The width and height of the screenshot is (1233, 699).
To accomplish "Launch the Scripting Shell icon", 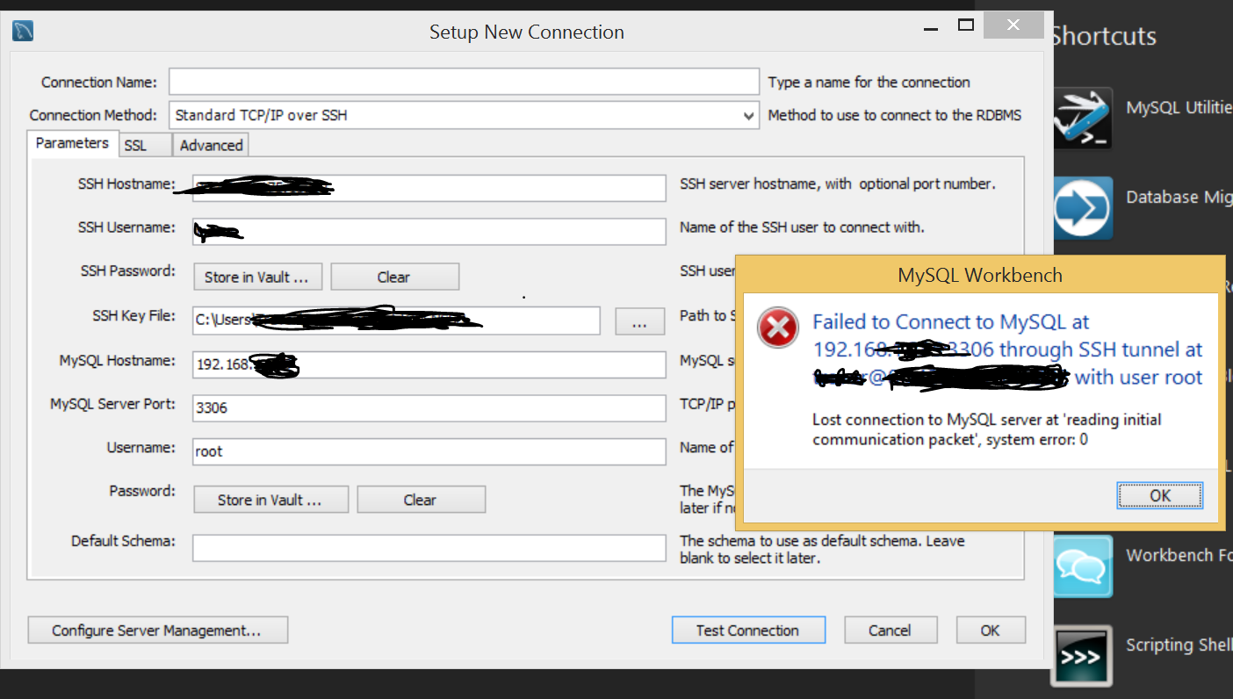I will (1083, 656).
